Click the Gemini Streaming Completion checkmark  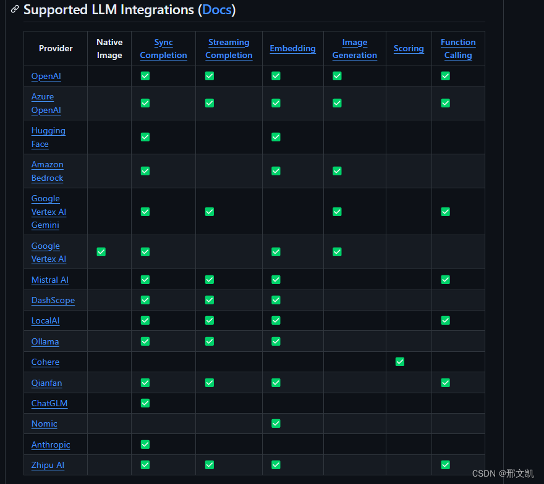[210, 212]
